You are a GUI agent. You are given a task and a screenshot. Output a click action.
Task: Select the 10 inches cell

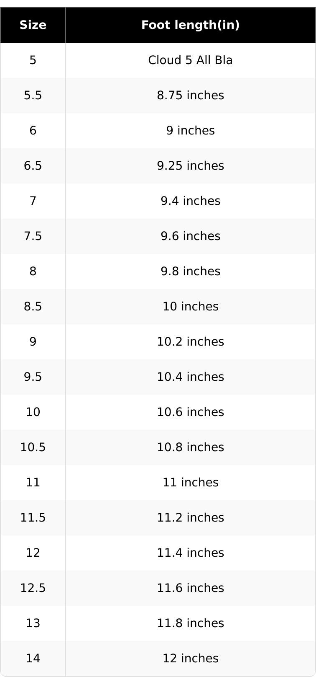coord(190,307)
